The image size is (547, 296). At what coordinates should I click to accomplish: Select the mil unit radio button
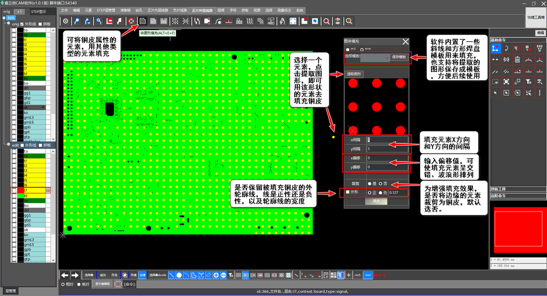coord(348,50)
